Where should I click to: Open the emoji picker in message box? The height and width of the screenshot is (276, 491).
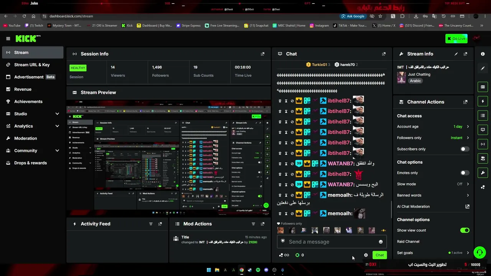381,242
